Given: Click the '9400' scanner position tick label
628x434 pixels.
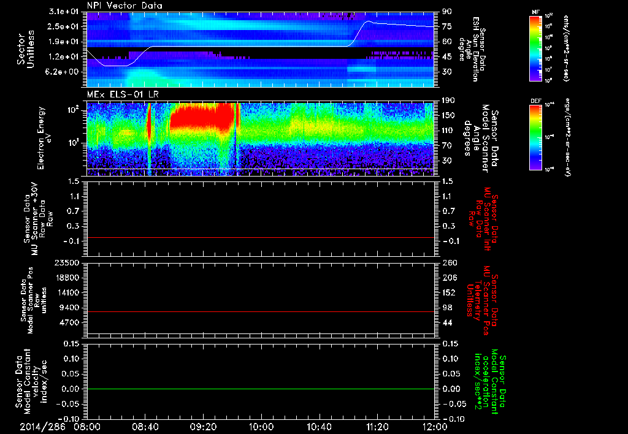Looking at the screenshot, I should 69,308.
